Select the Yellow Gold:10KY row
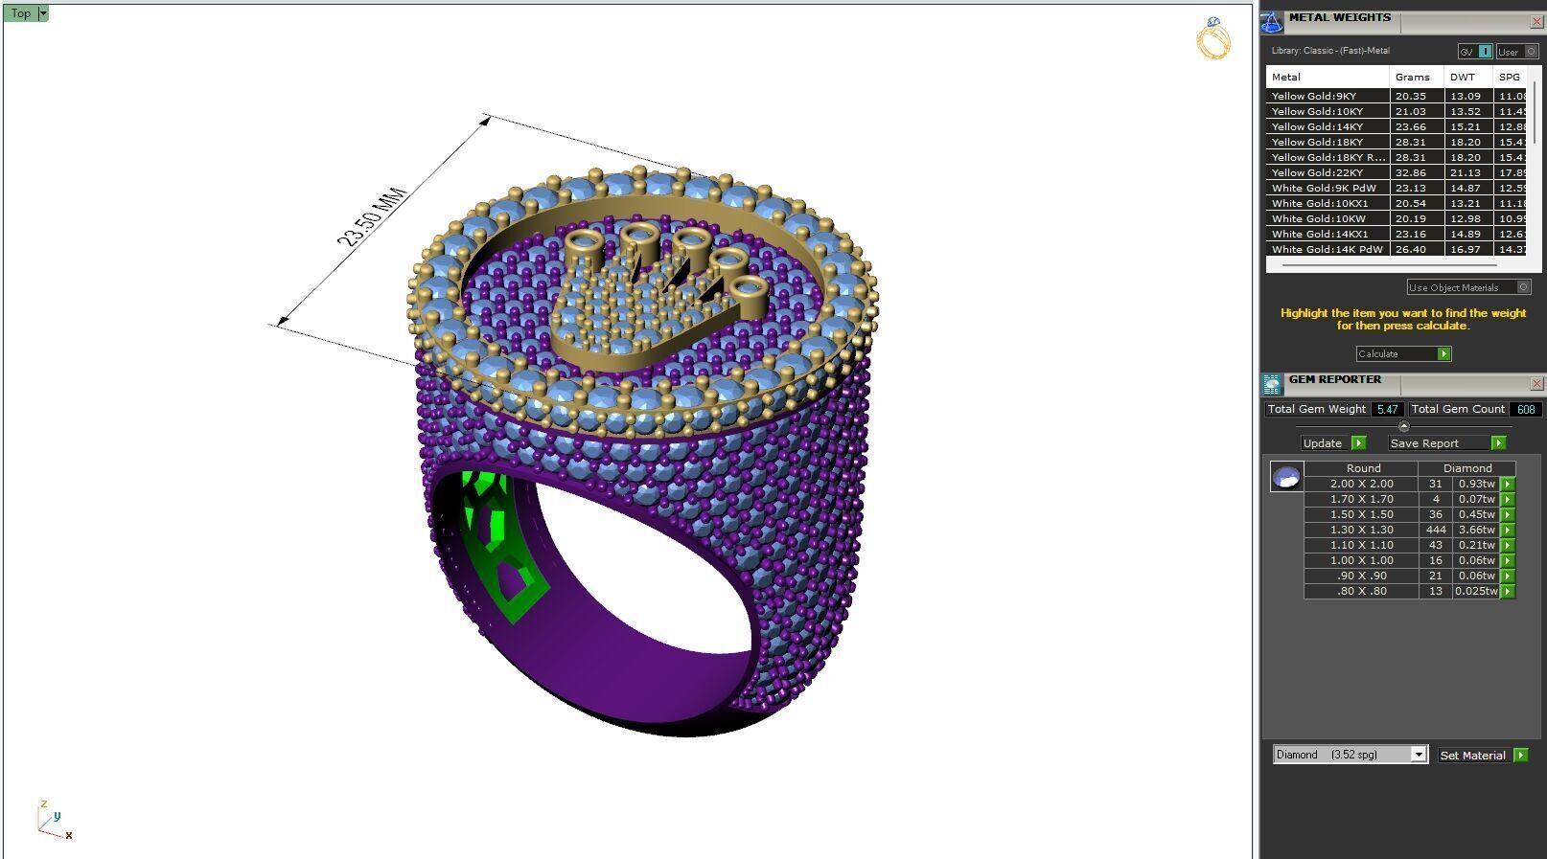This screenshot has height=859, width=1547. [1397, 111]
